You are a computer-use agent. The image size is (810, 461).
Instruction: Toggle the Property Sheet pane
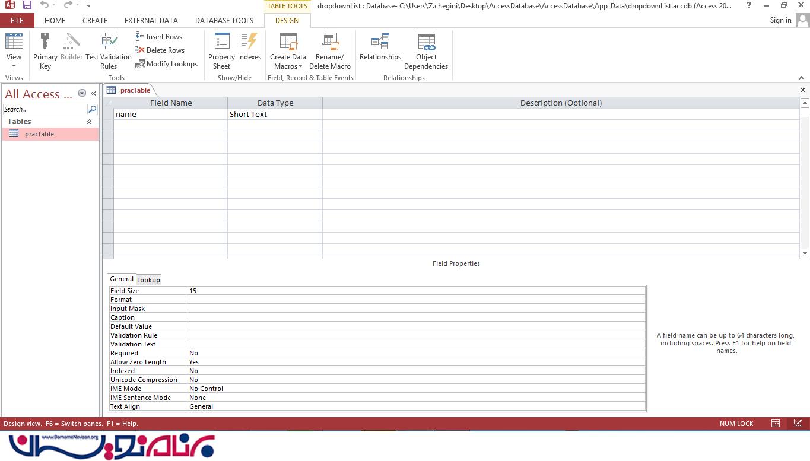221,50
